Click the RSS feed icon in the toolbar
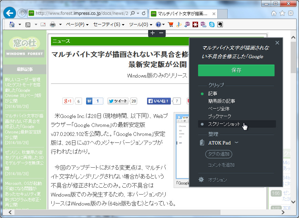Screen dimensions: 299x218 coord(28,24)
